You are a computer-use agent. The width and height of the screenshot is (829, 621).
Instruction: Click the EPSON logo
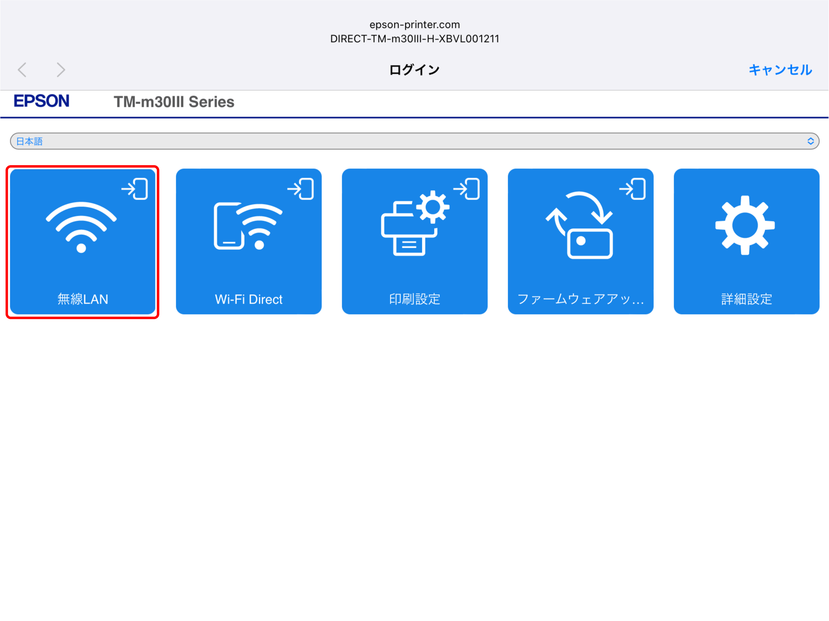(x=42, y=101)
